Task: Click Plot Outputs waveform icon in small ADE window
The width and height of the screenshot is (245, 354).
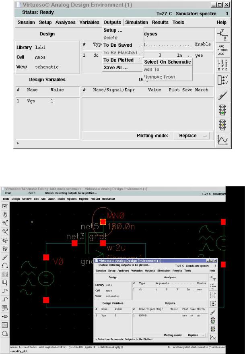Action: [212, 337]
